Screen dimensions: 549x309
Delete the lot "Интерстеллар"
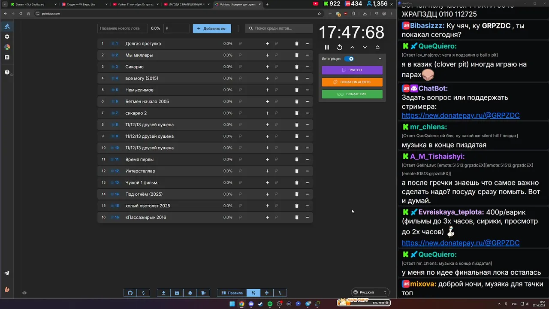[x=296, y=171]
